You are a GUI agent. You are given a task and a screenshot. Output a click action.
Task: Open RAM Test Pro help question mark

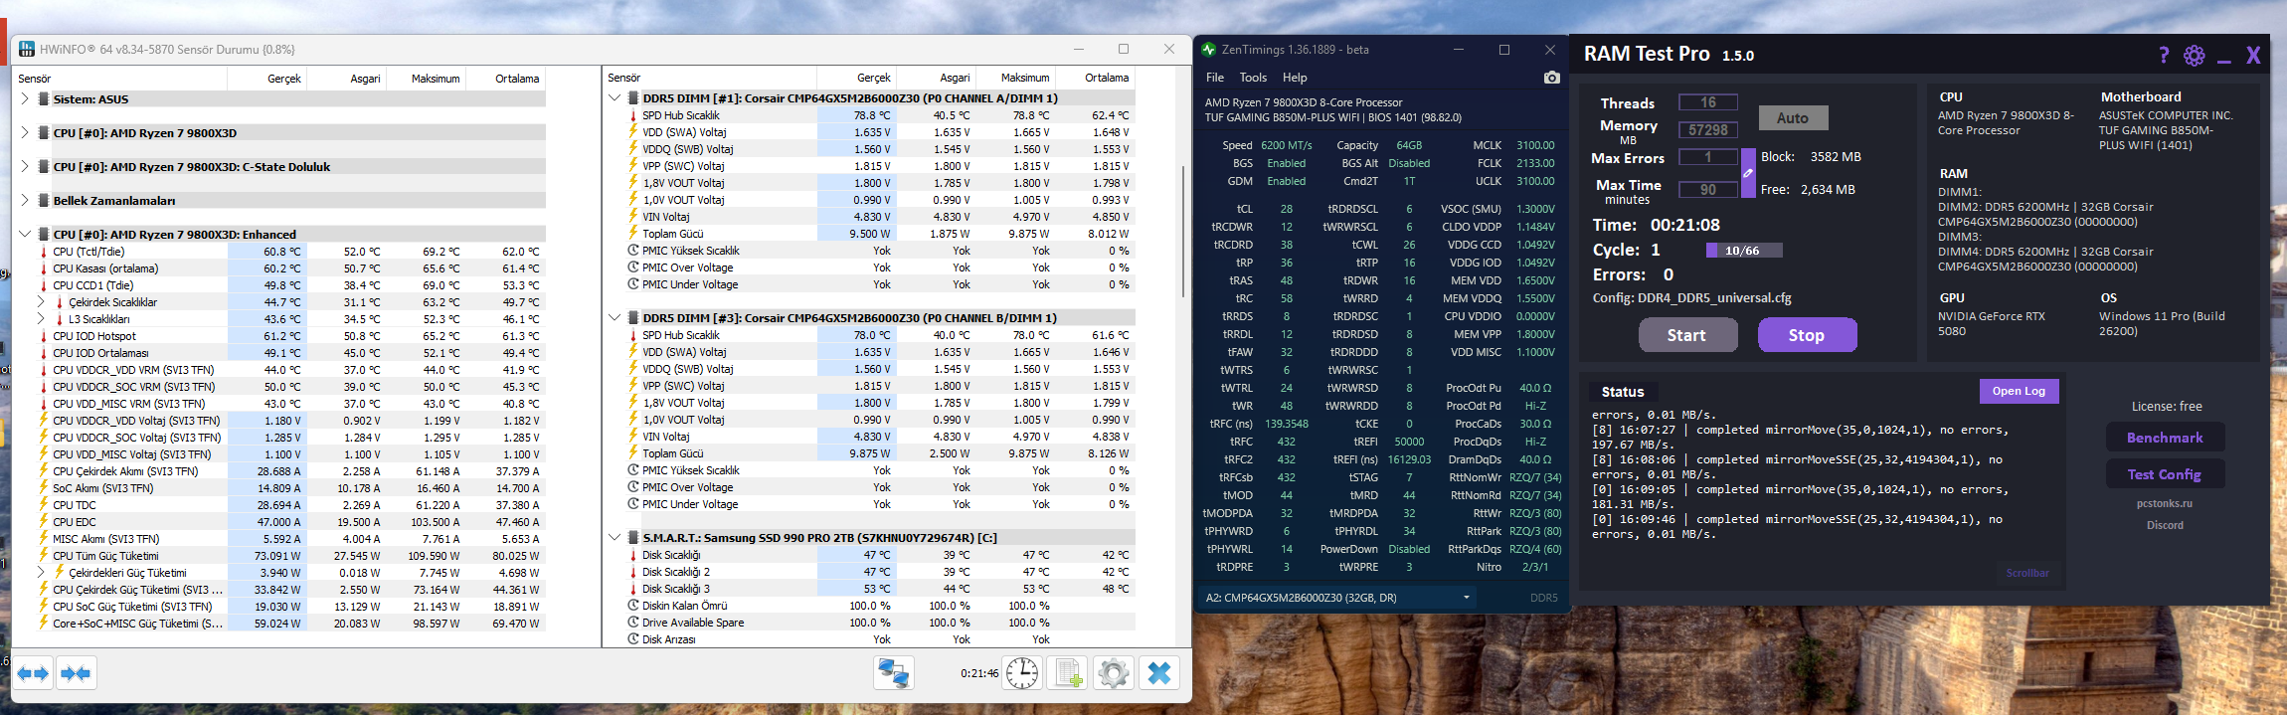point(2164,56)
